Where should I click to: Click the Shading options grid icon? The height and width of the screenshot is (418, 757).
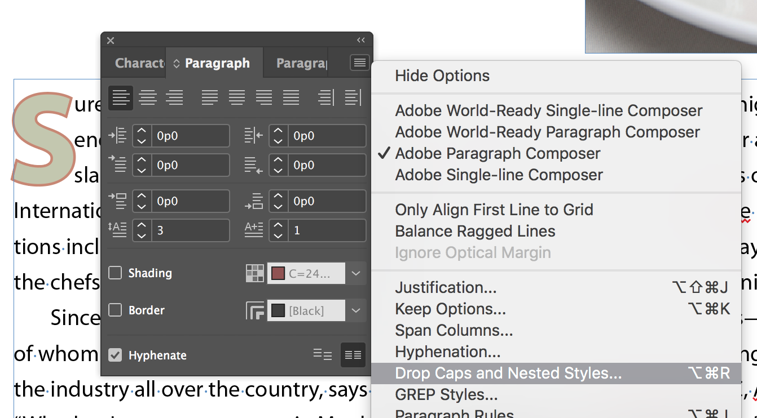pyautogui.click(x=255, y=273)
